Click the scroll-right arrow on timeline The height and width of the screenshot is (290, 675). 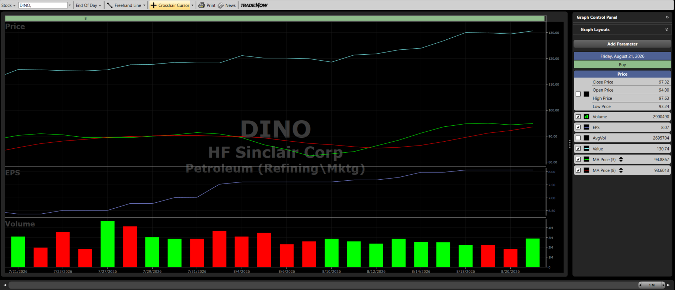(669, 285)
